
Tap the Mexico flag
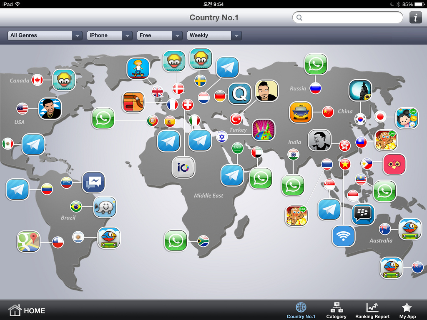pyautogui.click(x=8, y=144)
